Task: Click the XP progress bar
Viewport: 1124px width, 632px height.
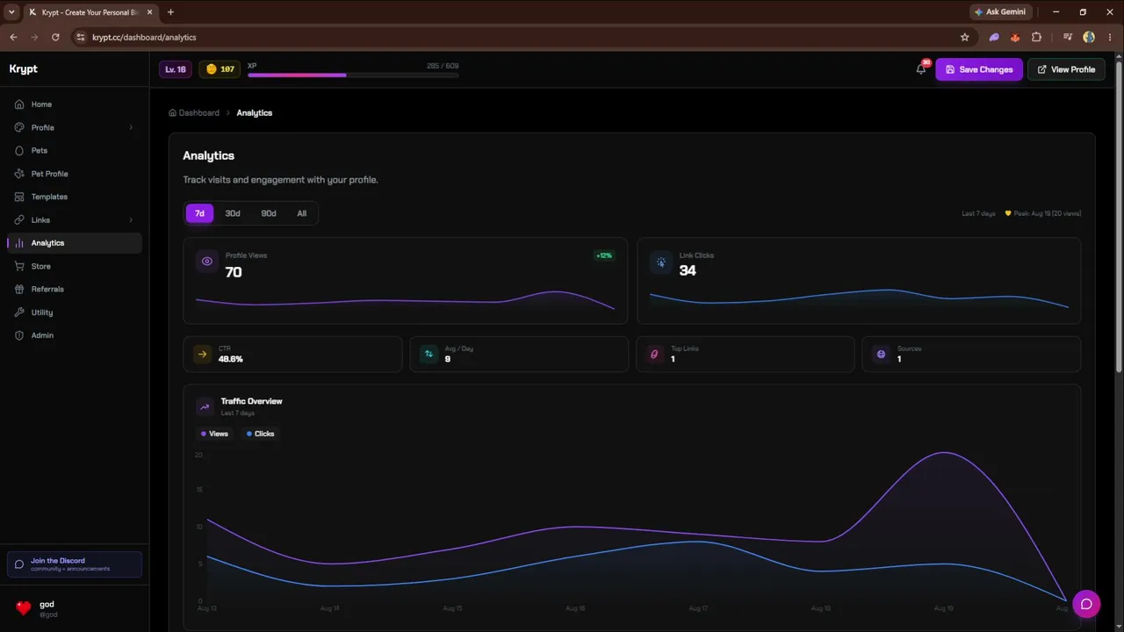Action: coord(353,75)
